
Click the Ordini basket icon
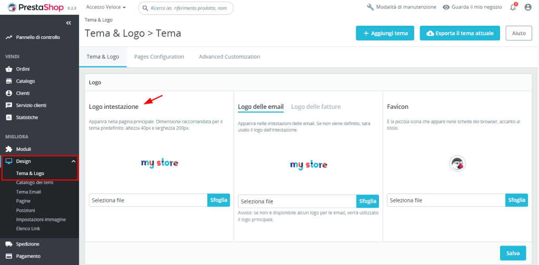9,69
